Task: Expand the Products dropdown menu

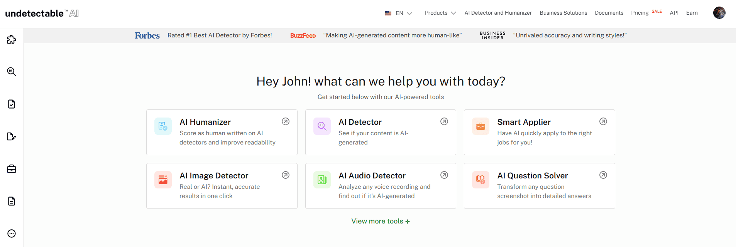Action: [x=440, y=13]
